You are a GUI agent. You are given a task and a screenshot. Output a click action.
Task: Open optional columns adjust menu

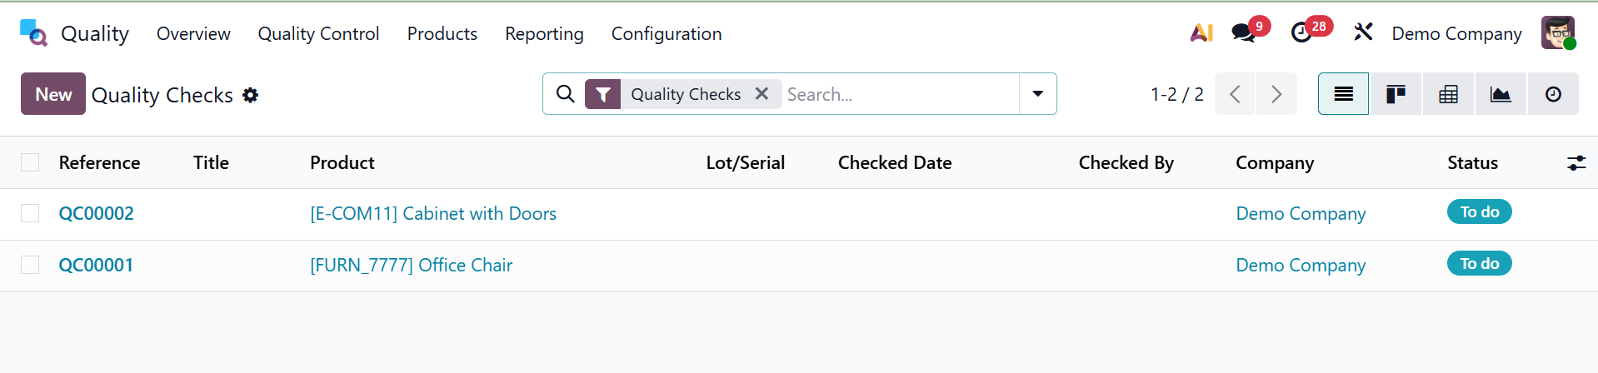1576,163
